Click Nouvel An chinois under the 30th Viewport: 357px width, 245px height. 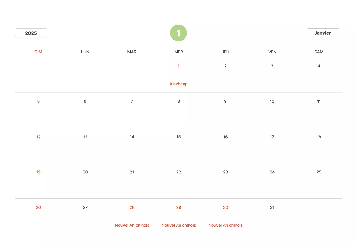click(x=225, y=225)
